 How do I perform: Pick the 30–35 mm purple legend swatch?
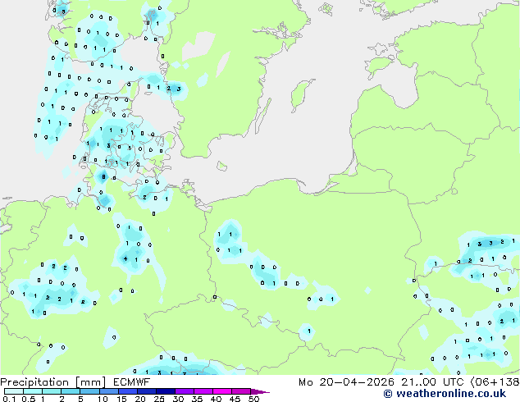pyautogui.click(x=185, y=391)
